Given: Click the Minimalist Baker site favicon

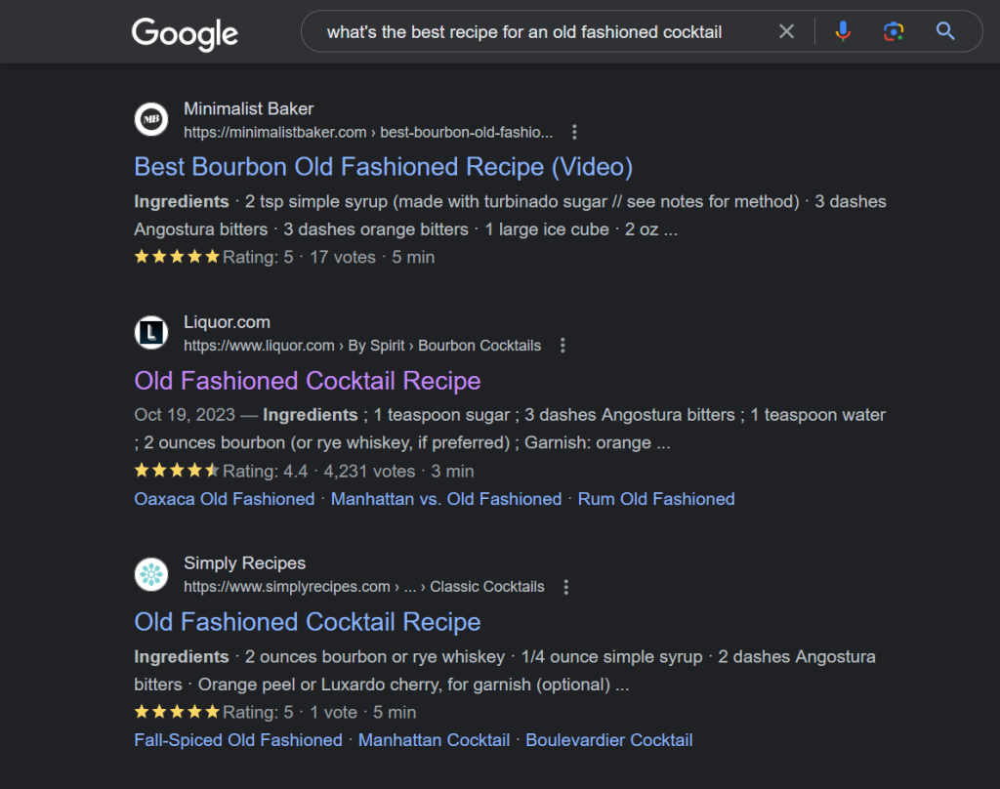Looking at the screenshot, I should [x=151, y=118].
